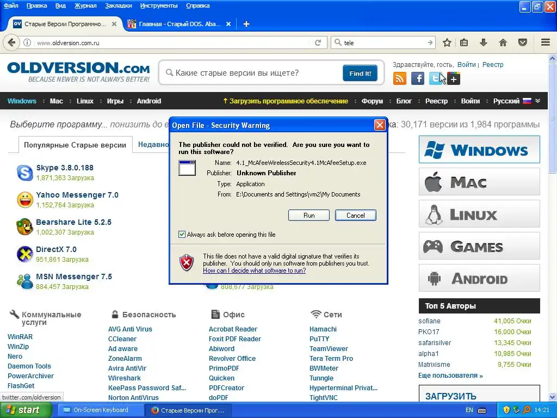The width and height of the screenshot is (557, 418).
Task: Open the Файл menu
Action: tap(11, 5)
